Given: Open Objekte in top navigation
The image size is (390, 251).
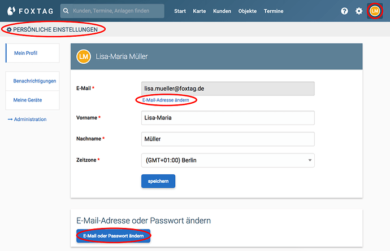Looking at the screenshot, I should pos(248,11).
